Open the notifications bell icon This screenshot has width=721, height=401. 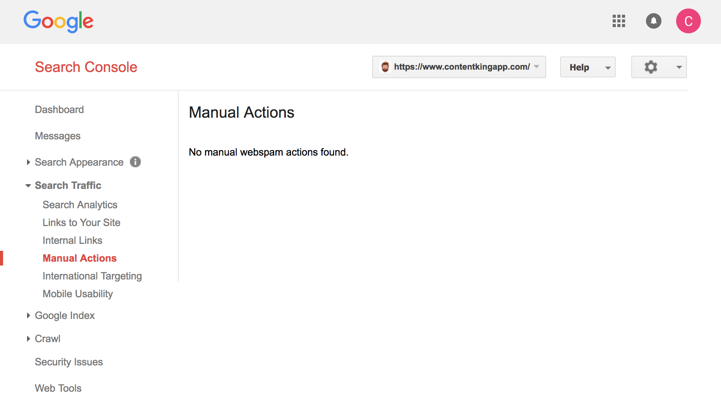click(x=653, y=21)
